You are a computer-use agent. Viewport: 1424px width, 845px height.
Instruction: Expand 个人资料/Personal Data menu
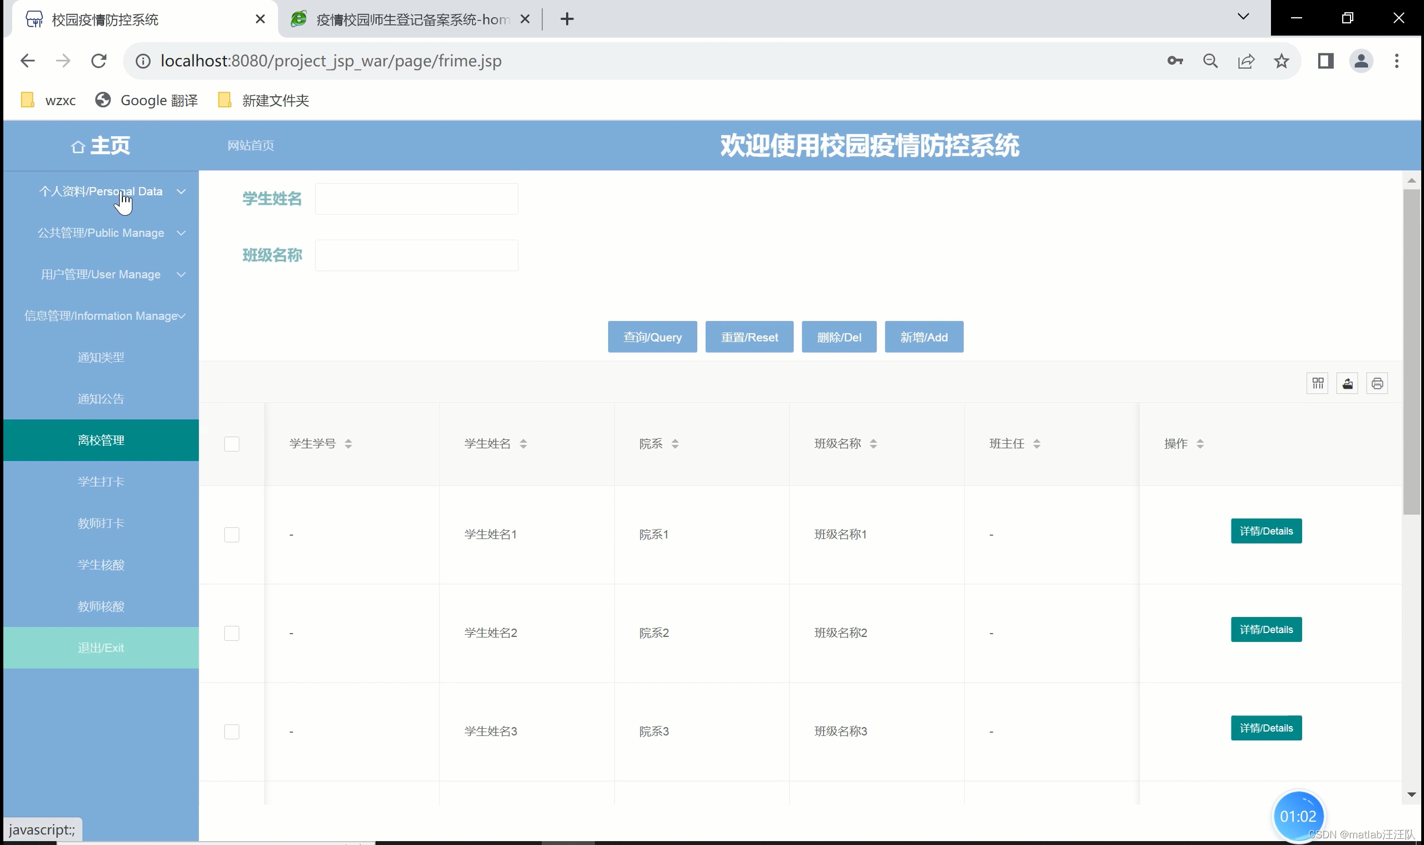tap(101, 191)
